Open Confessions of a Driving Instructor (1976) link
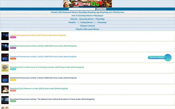The image size is (175, 109). (47, 67)
